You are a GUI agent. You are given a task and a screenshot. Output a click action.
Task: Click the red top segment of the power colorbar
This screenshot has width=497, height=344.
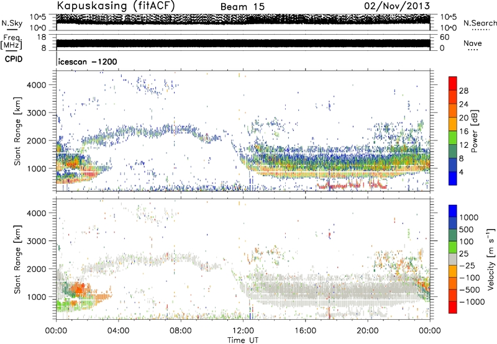click(453, 83)
